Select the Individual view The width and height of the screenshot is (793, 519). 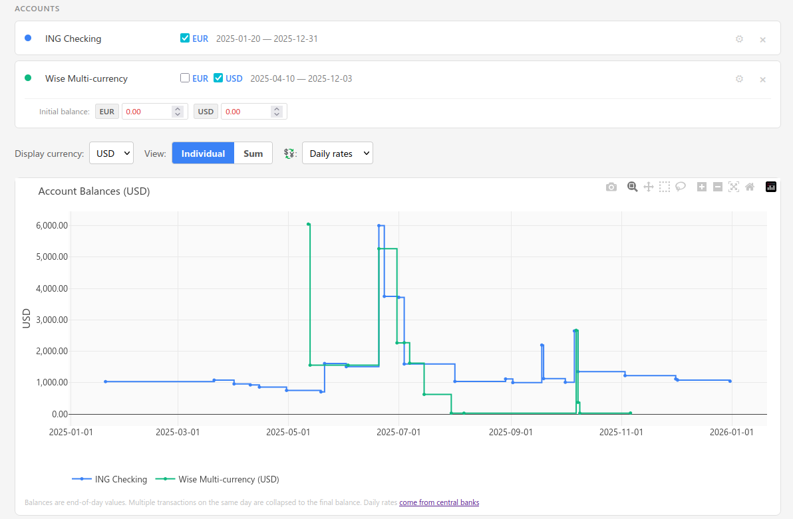tap(203, 153)
